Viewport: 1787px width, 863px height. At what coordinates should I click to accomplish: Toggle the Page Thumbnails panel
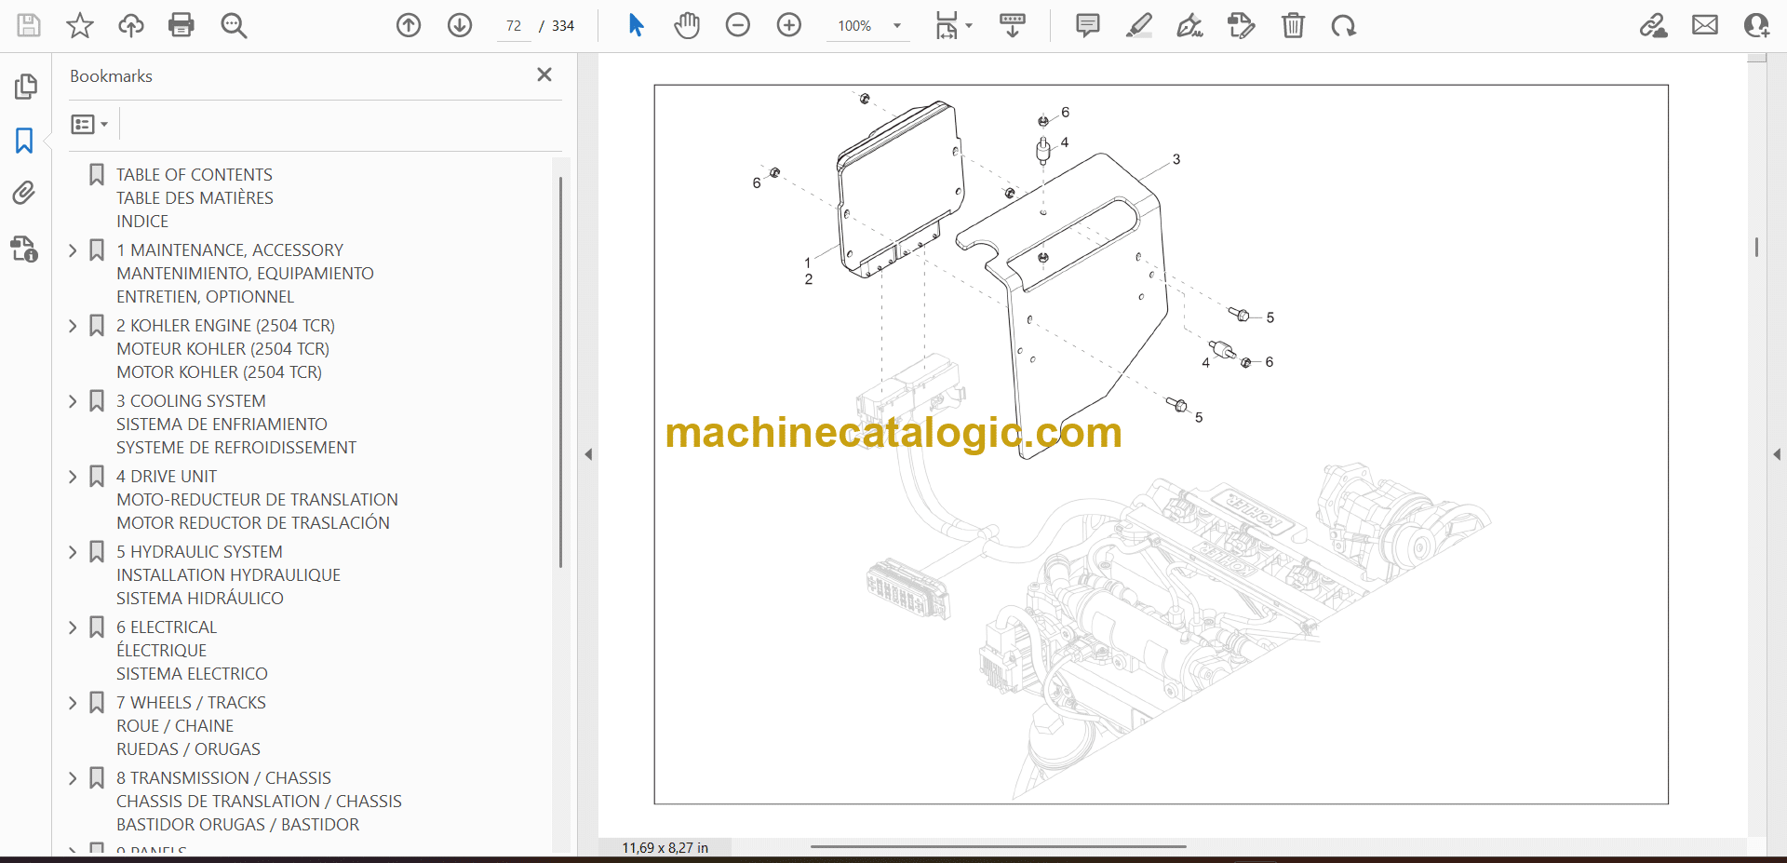click(25, 87)
